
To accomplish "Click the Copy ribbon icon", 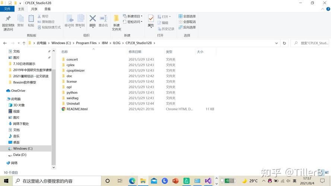I will [20, 19].
